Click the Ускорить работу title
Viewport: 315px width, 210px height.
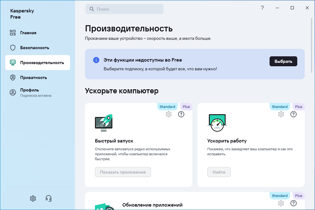227,141
